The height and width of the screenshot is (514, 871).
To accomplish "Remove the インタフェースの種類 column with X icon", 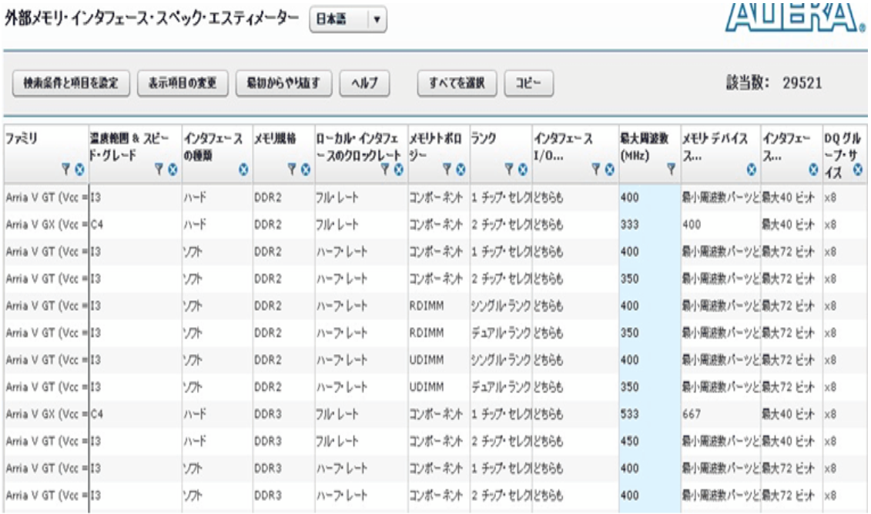I will click(x=244, y=168).
